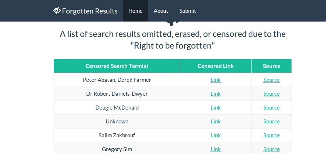This screenshot has width=326, height=153.
Task: Open censored Link for Peter Abatan, Derek Farmer
Action: click(216, 80)
